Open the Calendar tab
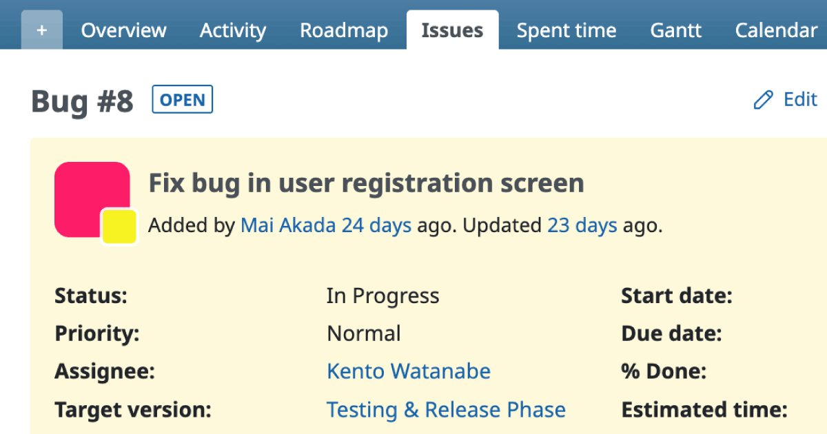827x434 pixels. [775, 30]
